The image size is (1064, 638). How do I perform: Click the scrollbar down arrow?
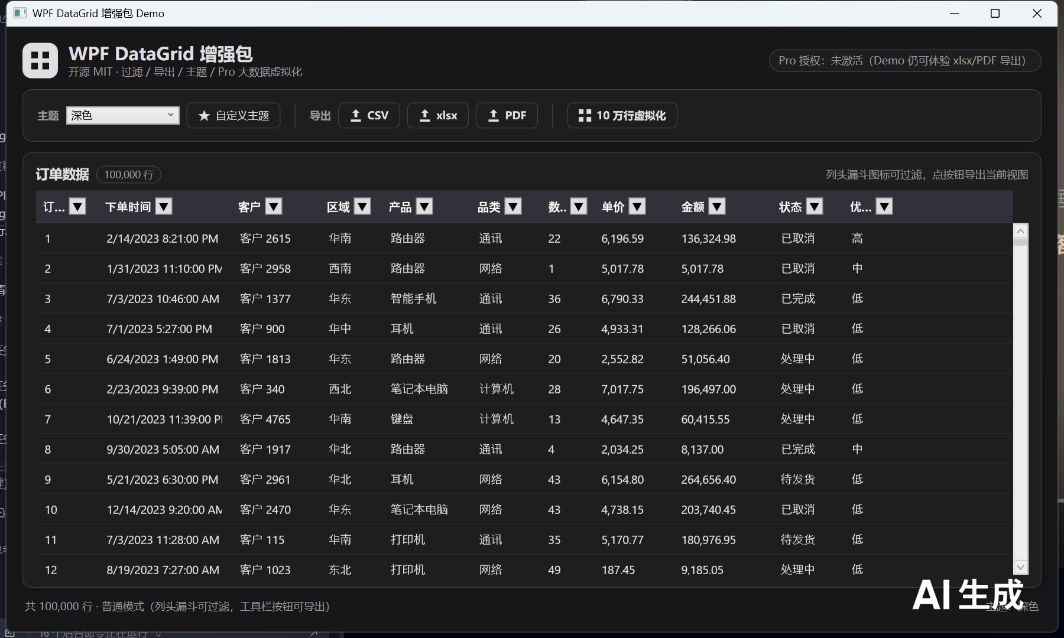click(x=1020, y=567)
